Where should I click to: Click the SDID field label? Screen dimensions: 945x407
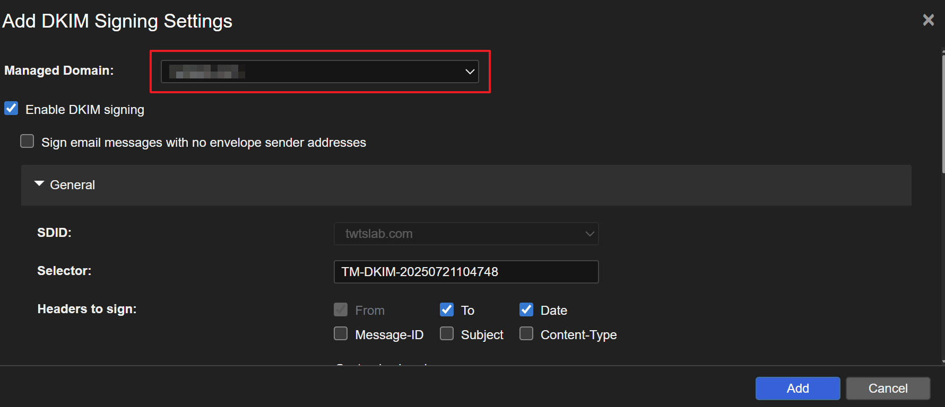coord(54,233)
